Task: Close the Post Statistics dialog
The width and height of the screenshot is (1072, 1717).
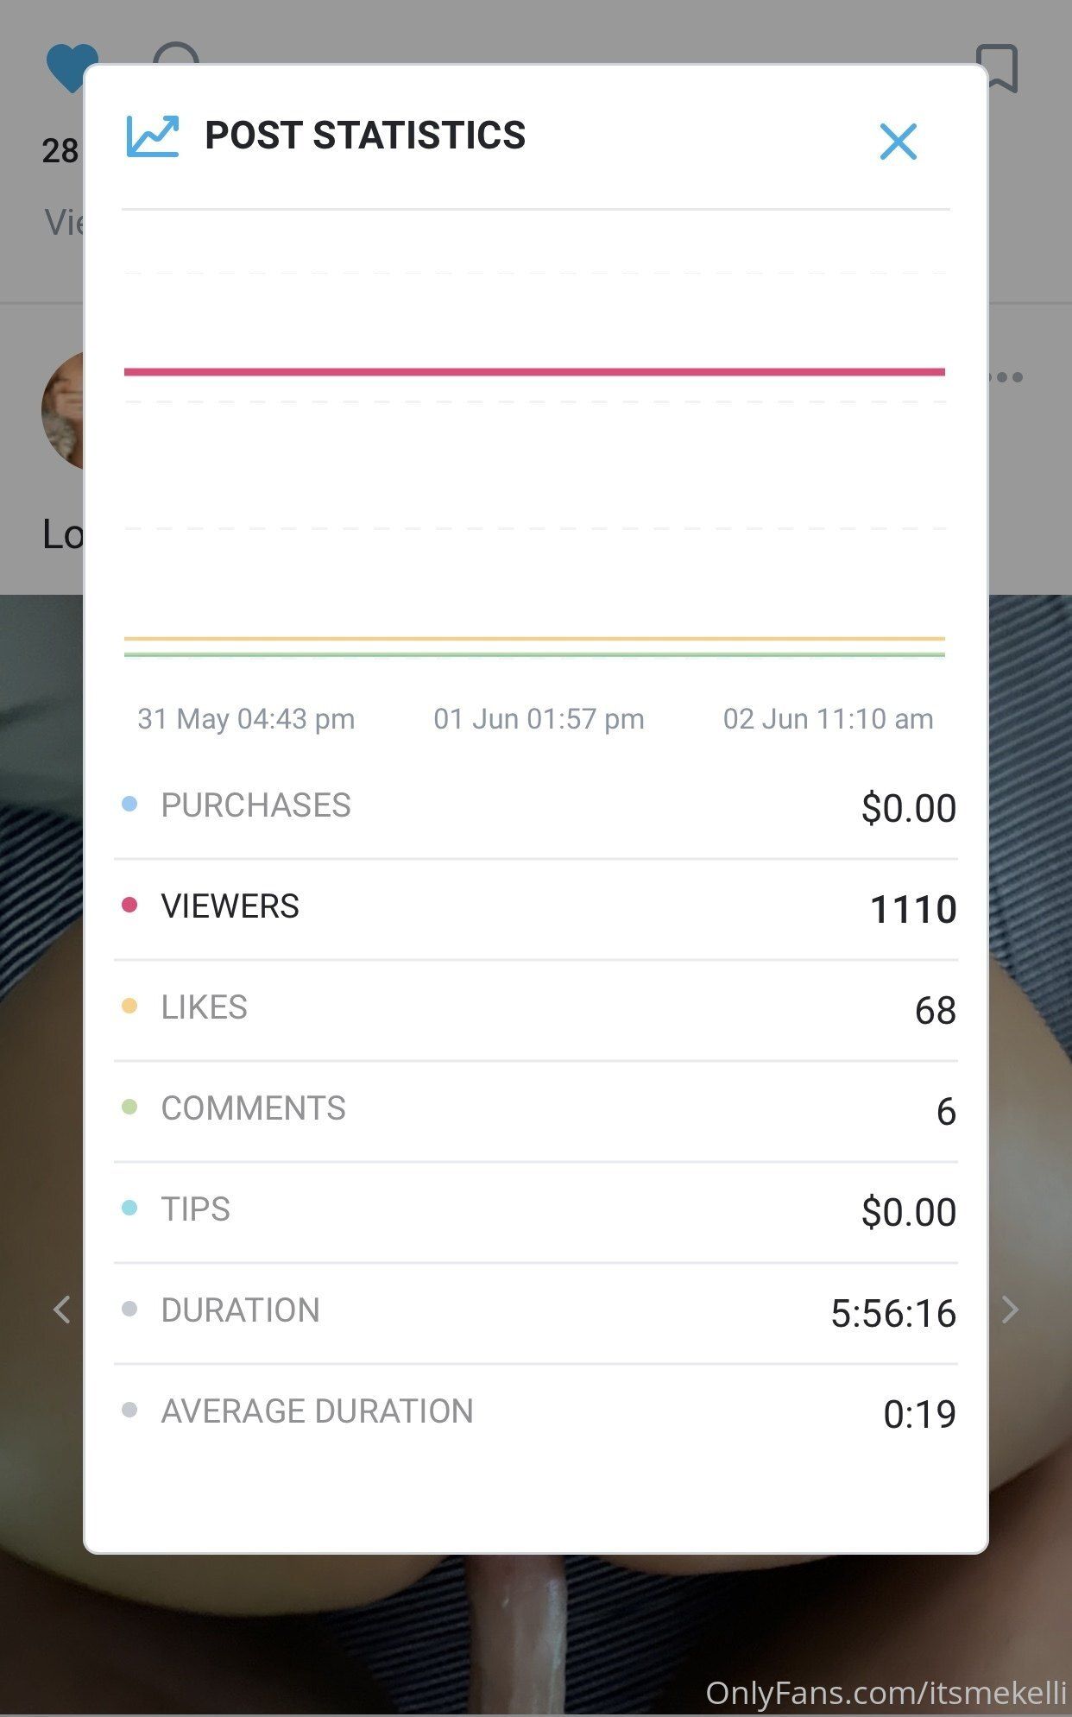Action: click(x=898, y=142)
